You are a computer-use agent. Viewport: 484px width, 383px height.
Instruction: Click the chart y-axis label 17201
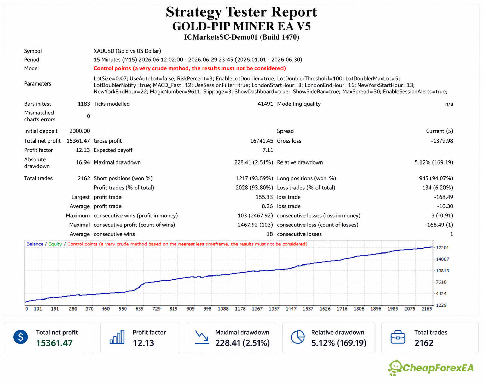442,248
